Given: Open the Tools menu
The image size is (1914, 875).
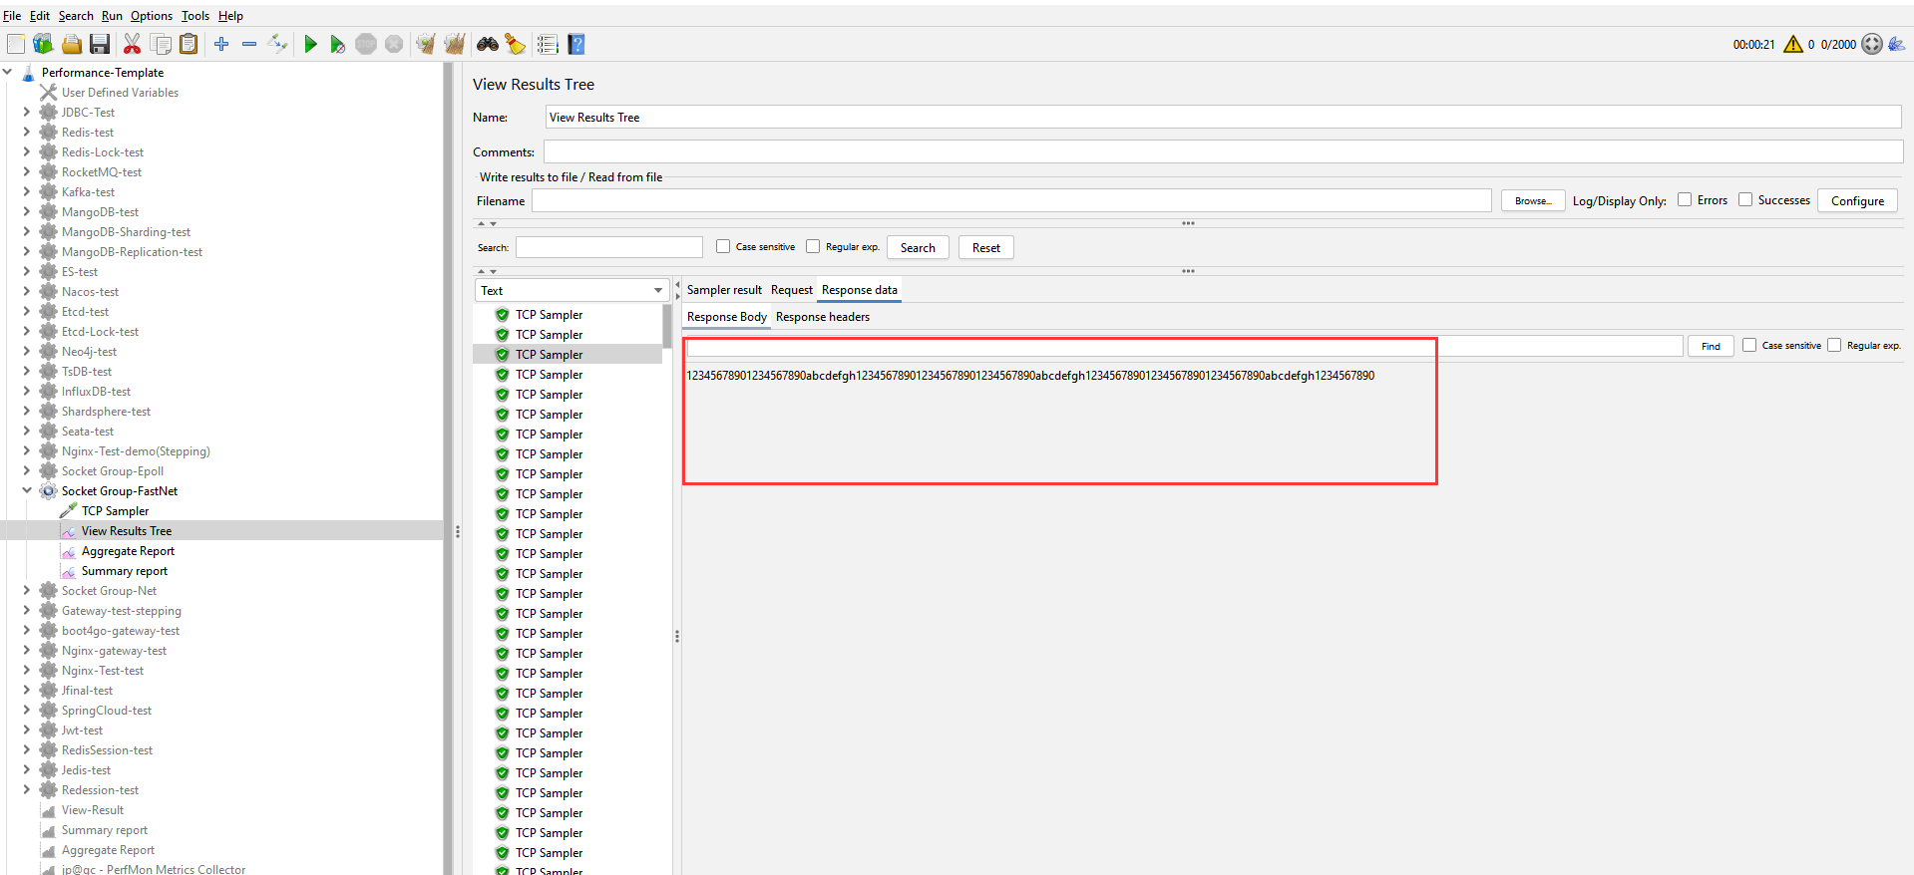Looking at the screenshot, I should (x=195, y=16).
